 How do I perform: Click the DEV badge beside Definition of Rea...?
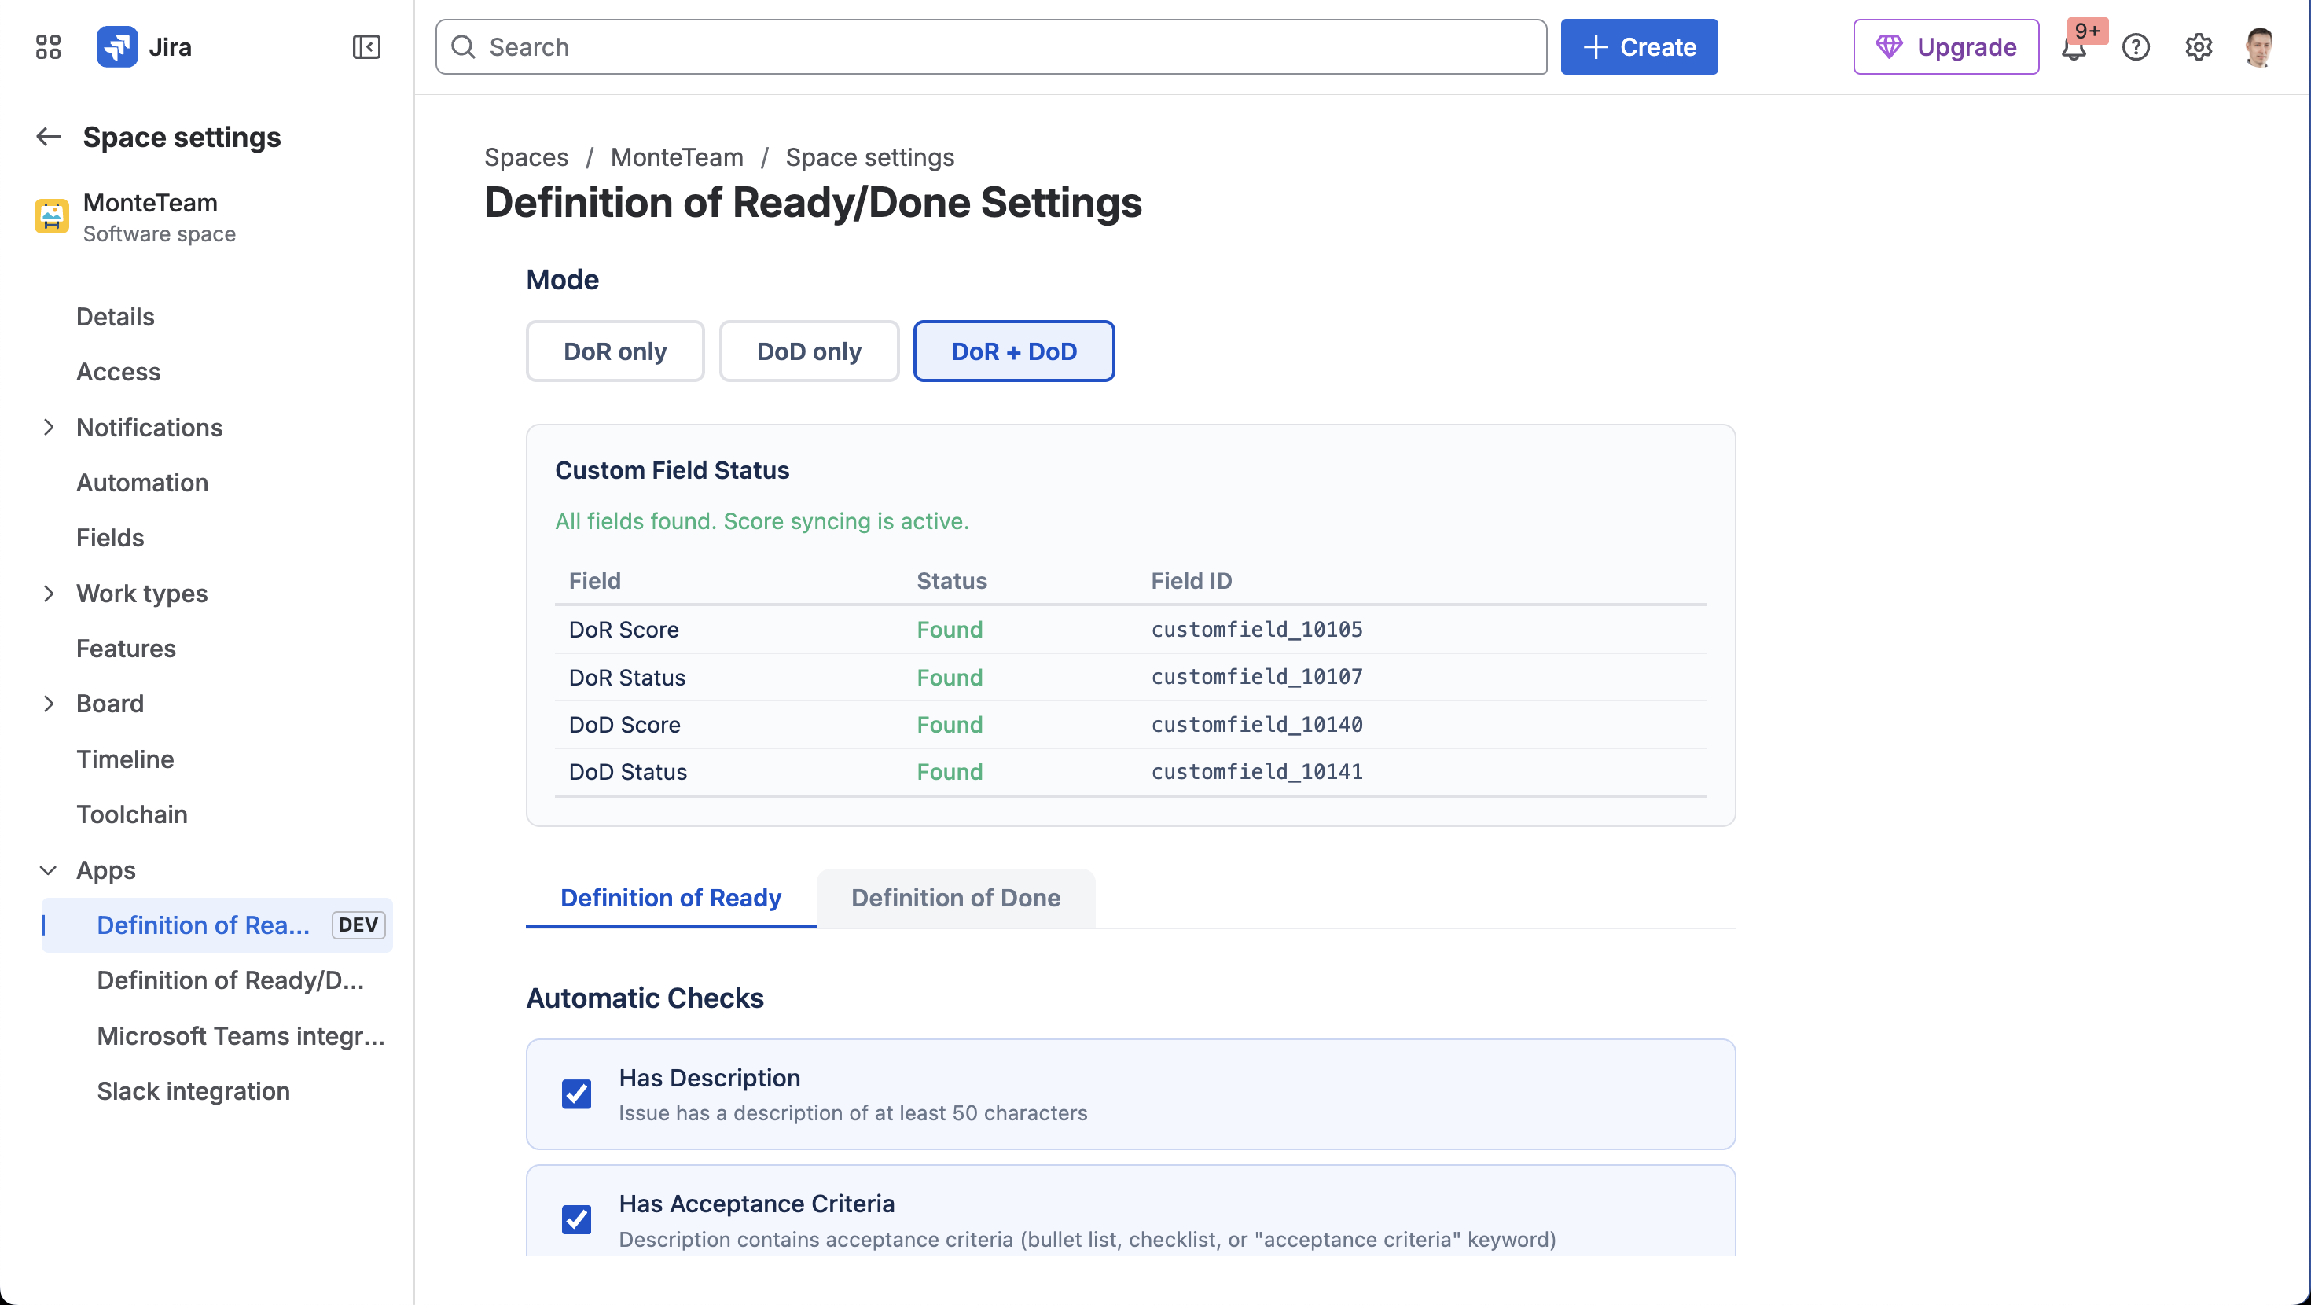point(358,925)
